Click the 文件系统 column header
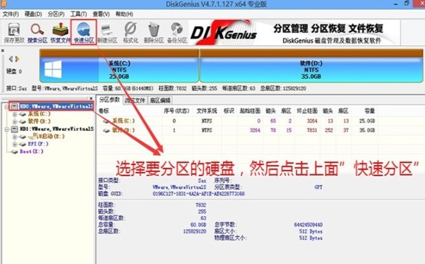This screenshot has height=264, width=425. (207, 111)
